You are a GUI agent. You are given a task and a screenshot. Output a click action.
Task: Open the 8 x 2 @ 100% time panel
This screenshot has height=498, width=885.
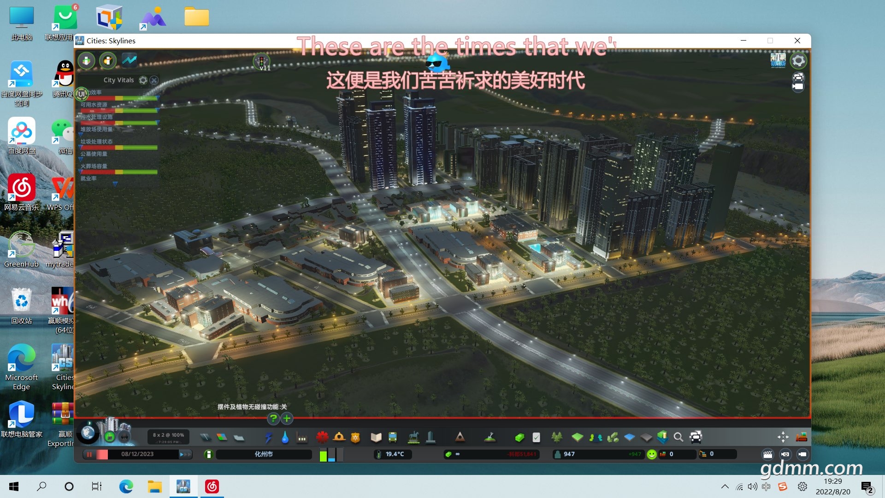coord(168,437)
